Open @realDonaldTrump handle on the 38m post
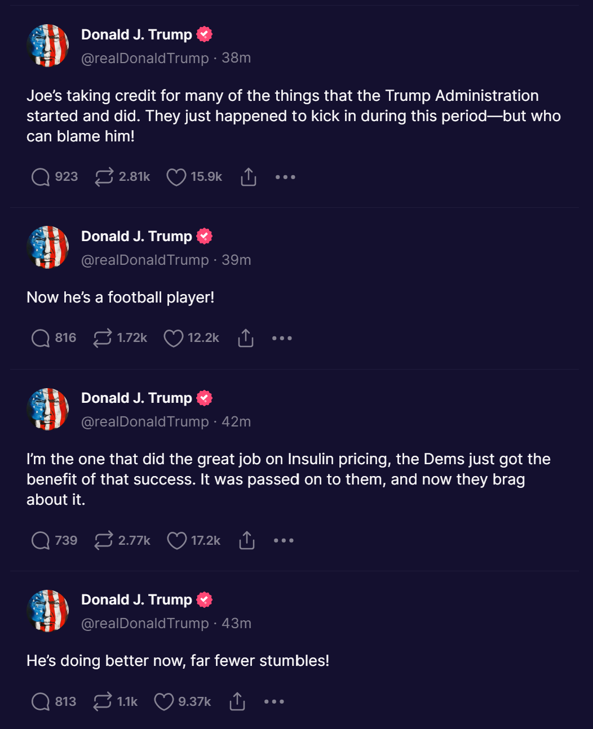The height and width of the screenshot is (729, 593). click(145, 58)
